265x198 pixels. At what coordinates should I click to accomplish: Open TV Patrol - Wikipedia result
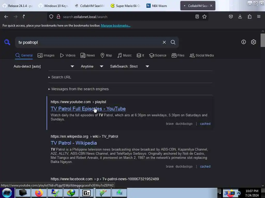[74, 143]
